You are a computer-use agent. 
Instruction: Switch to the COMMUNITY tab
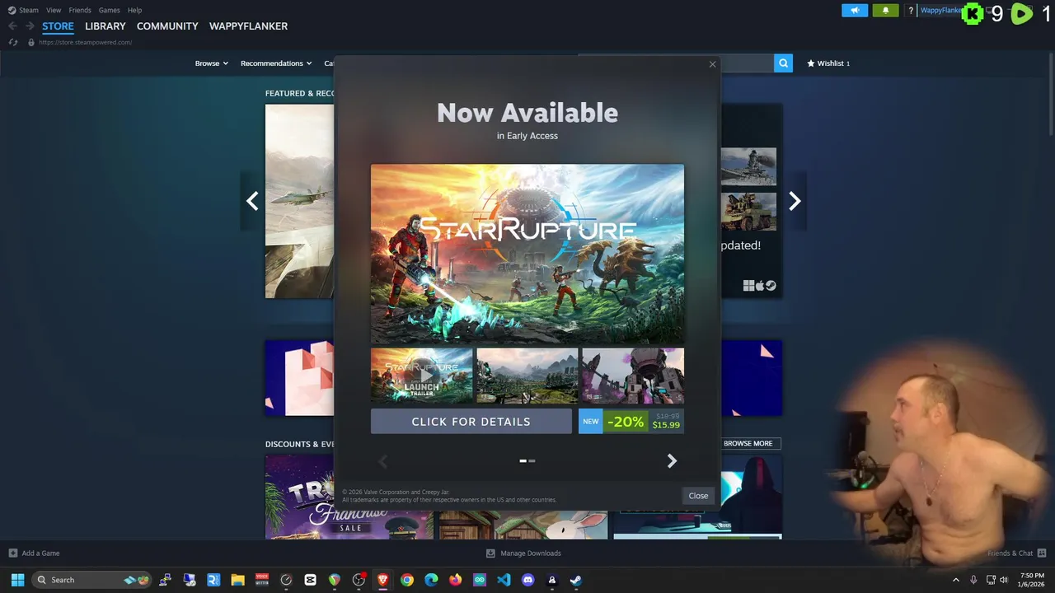coord(167,26)
